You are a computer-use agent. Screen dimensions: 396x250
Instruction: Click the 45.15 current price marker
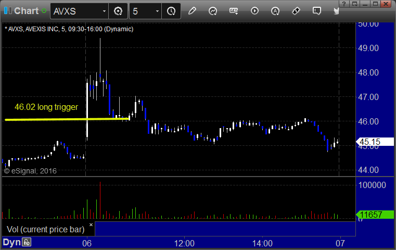(375, 142)
